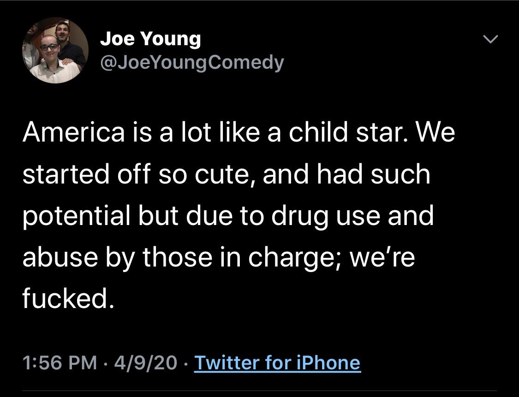Click the 1:56 PM timestamp
This screenshot has width=519, height=397.
coord(60,362)
